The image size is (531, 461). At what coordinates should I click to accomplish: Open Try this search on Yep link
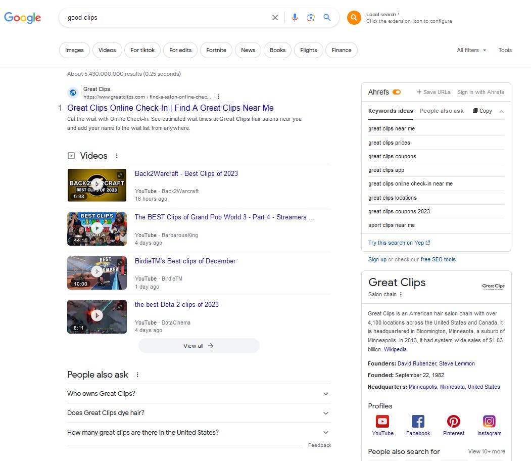click(x=399, y=243)
